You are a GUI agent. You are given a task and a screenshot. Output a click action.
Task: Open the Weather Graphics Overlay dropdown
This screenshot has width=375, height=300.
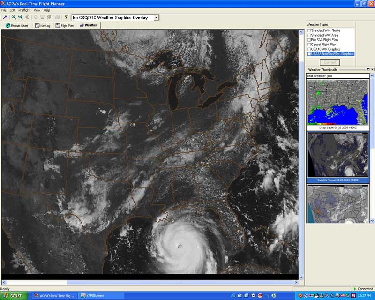156,17
